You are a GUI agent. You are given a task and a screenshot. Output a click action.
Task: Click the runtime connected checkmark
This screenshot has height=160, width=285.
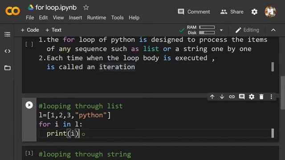pos(182,30)
